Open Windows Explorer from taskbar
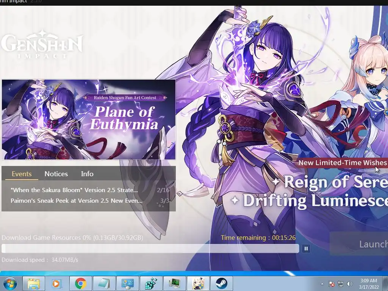Viewport: 388px width, 291px height. [34, 283]
